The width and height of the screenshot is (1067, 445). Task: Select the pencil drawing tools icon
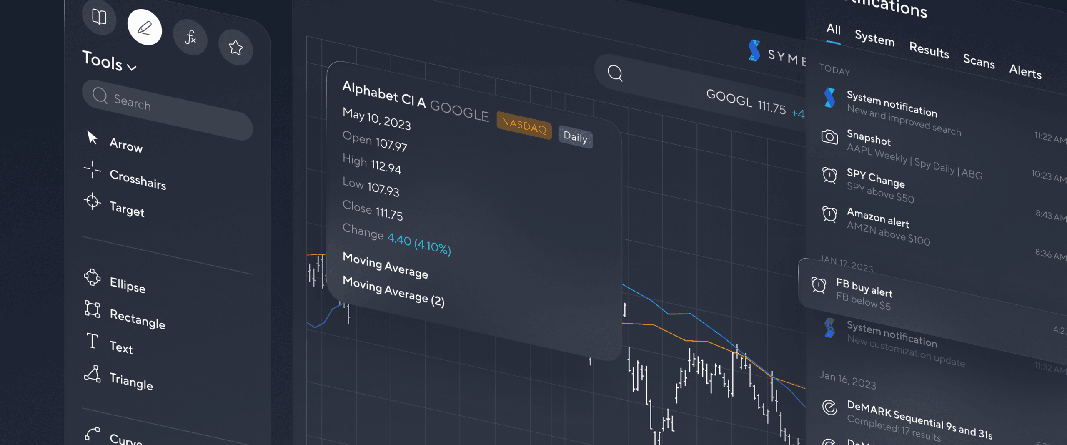pyautogui.click(x=145, y=28)
